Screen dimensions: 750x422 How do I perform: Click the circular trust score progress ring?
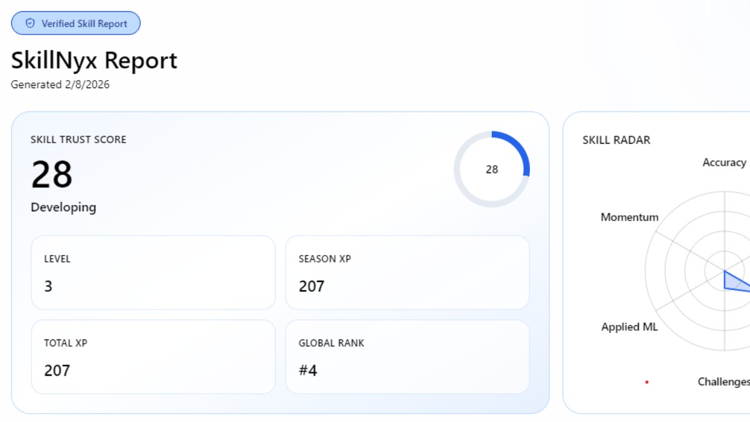(492, 169)
